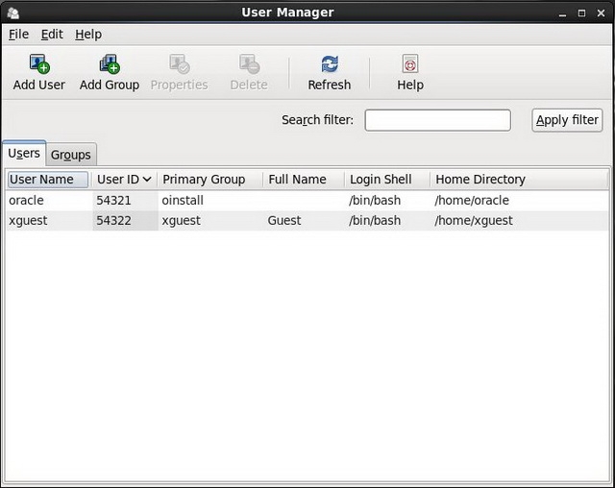Sort by Primary Group column header
The image size is (615, 488).
click(204, 180)
